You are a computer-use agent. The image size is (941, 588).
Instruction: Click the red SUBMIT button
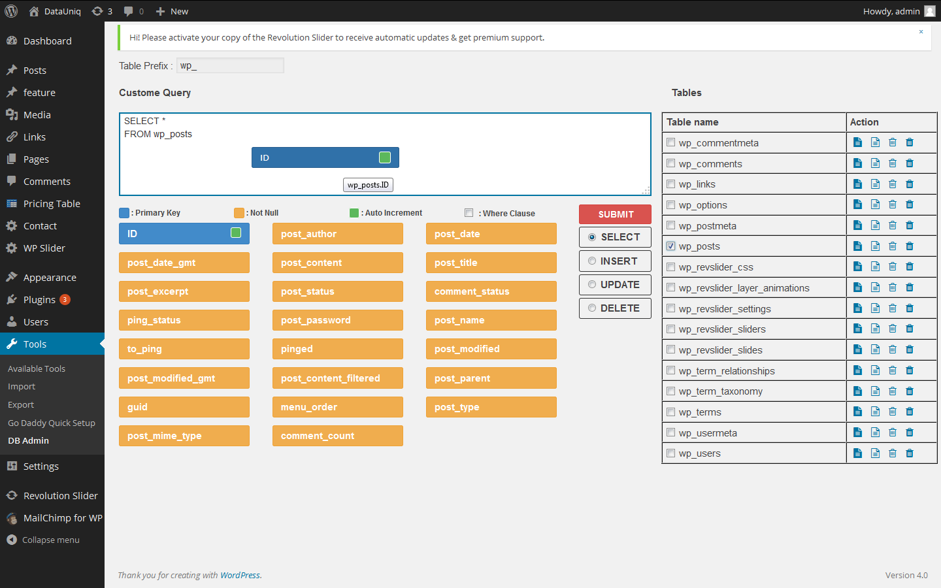tap(615, 214)
